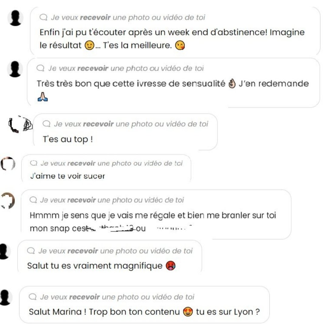The width and height of the screenshot is (328, 332).
Task: Click speech bubble icon in the magnifique message
Action: click(x=31, y=251)
